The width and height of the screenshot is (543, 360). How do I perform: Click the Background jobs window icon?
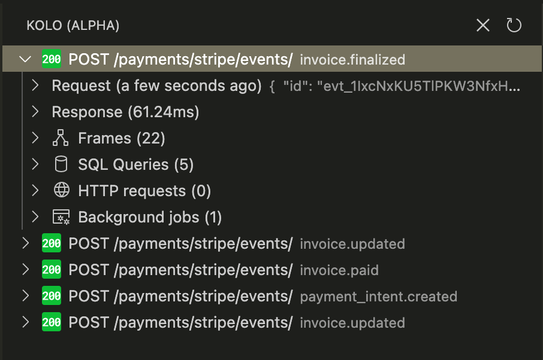61,217
